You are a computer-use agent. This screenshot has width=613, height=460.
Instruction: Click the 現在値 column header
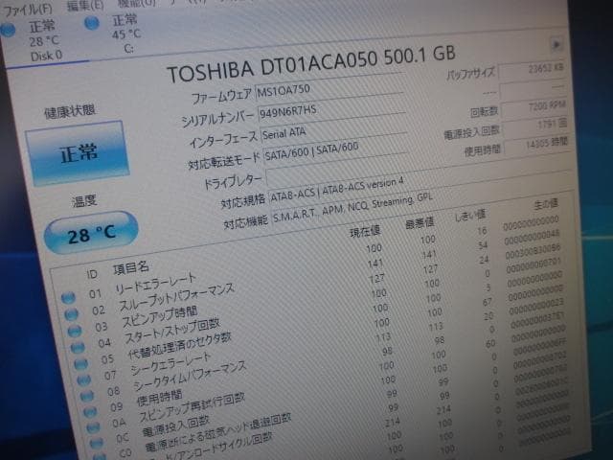364,231
